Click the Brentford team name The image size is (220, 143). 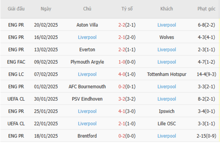point(87,136)
